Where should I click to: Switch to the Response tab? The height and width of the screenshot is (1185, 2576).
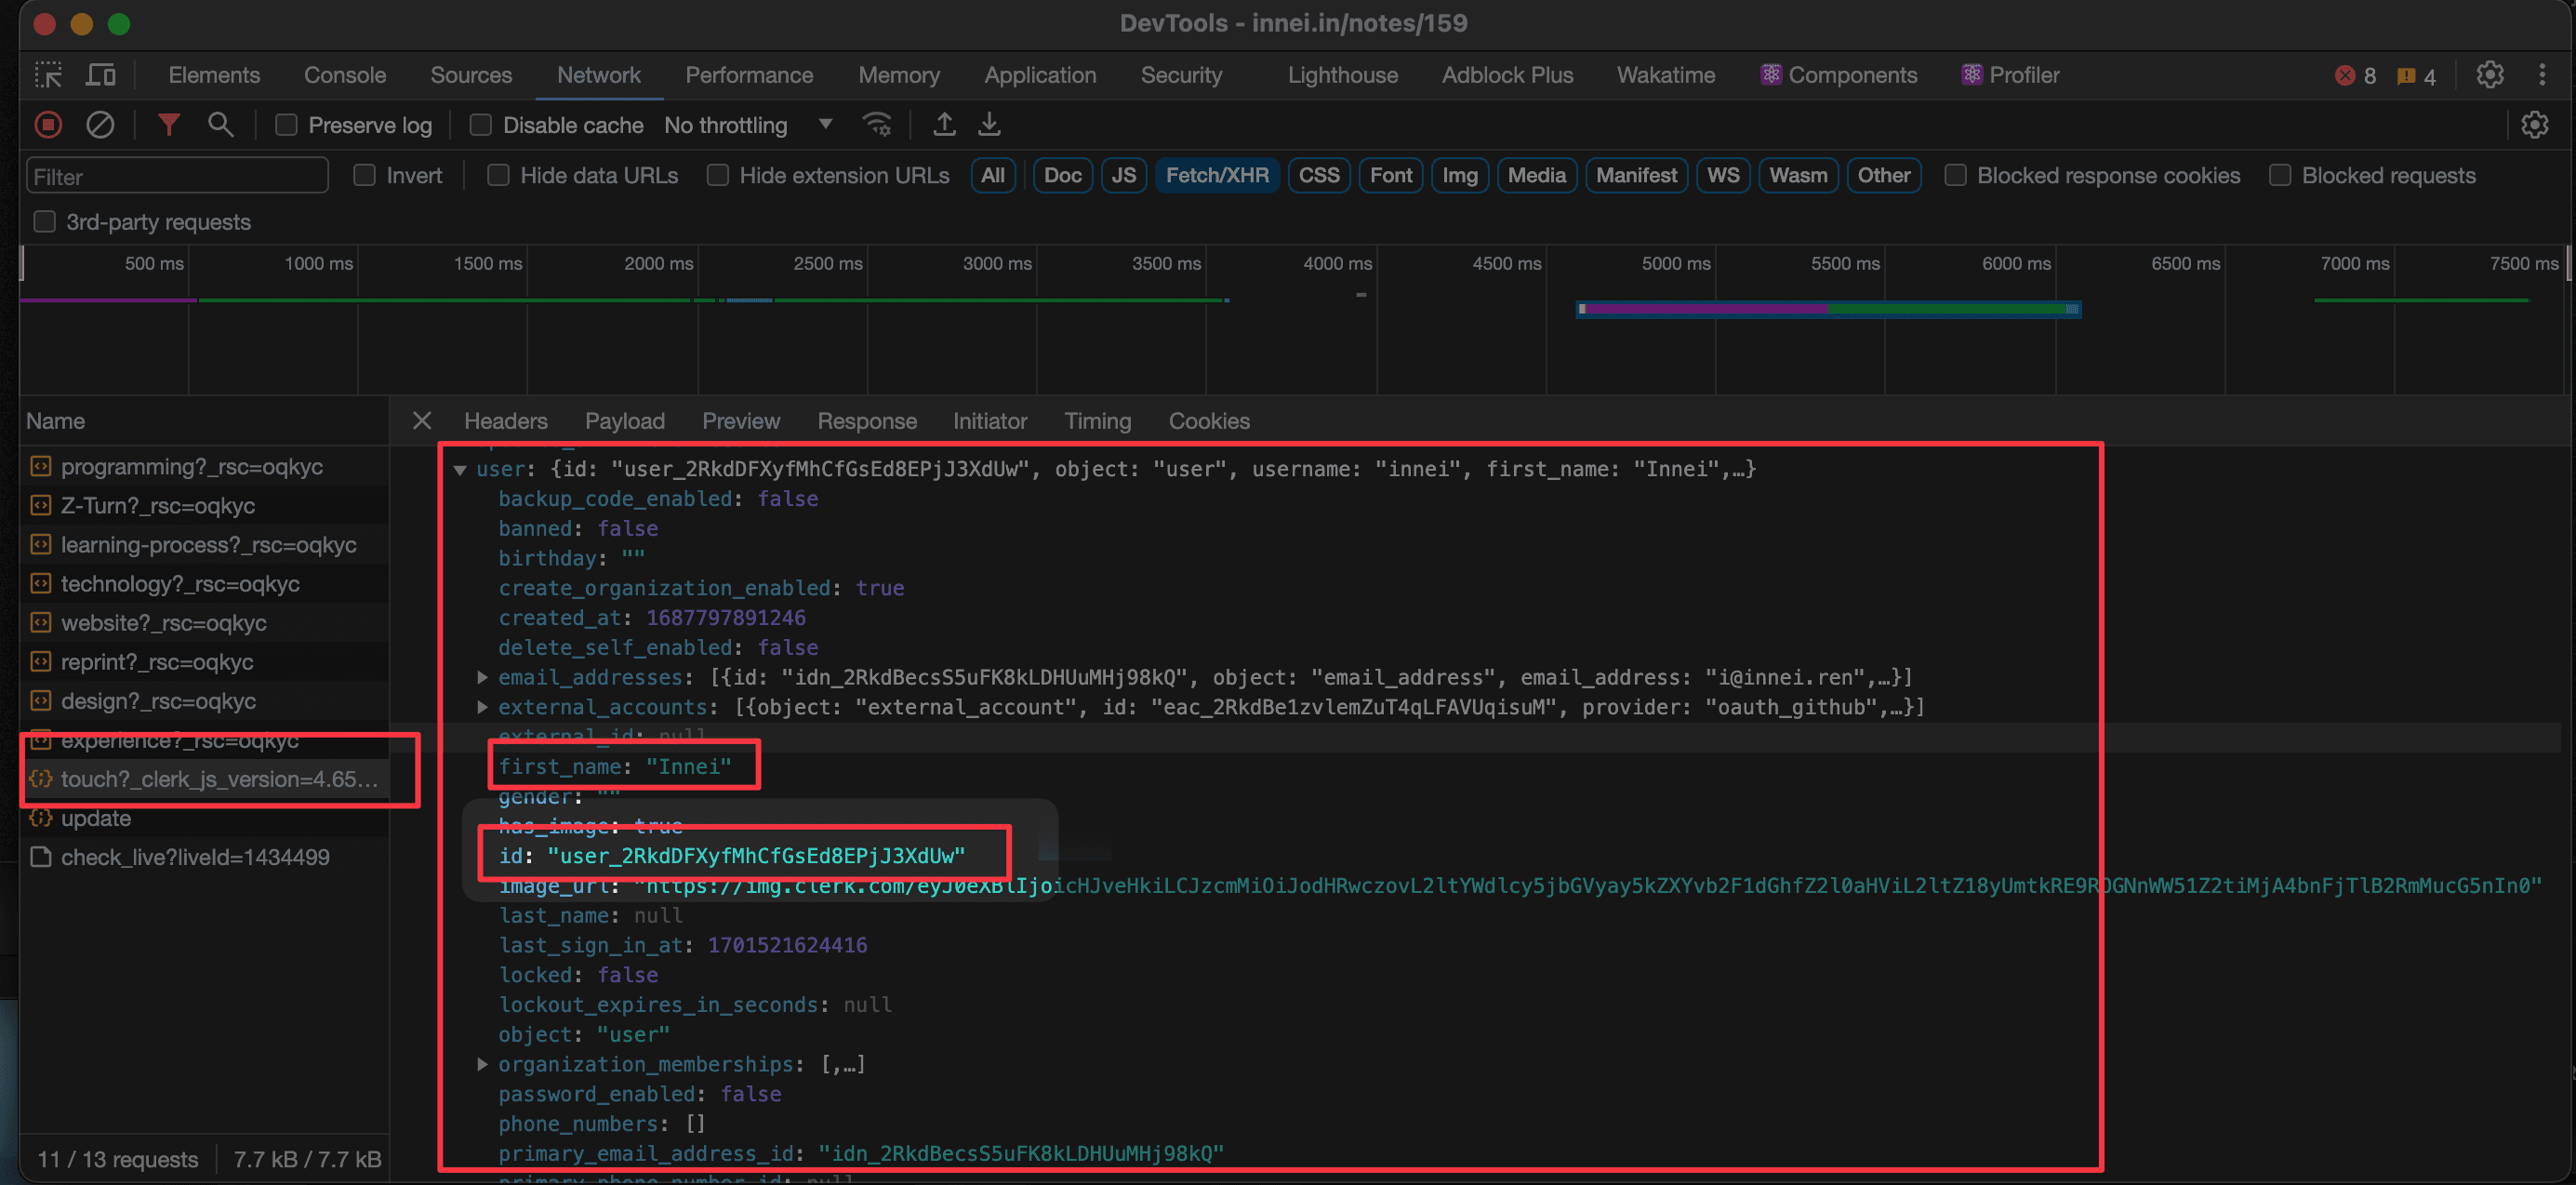(868, 419)
